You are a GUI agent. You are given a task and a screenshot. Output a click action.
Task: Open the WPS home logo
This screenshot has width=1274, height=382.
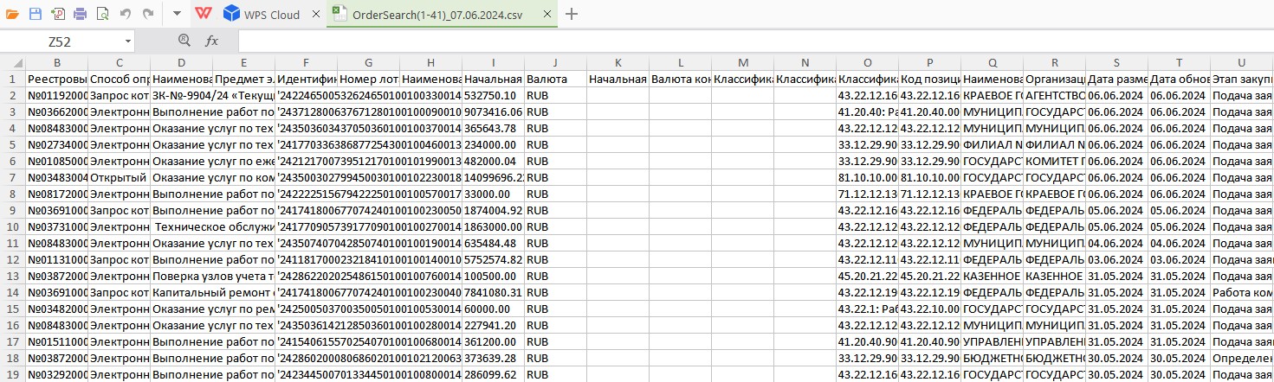(x=203, y=14)
